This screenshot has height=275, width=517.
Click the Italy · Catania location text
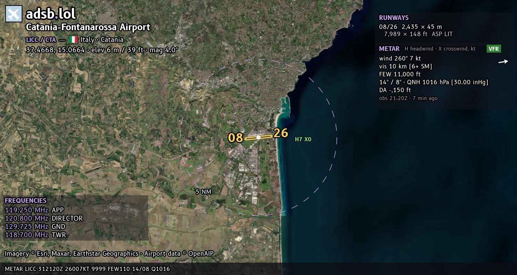point(102,40)
